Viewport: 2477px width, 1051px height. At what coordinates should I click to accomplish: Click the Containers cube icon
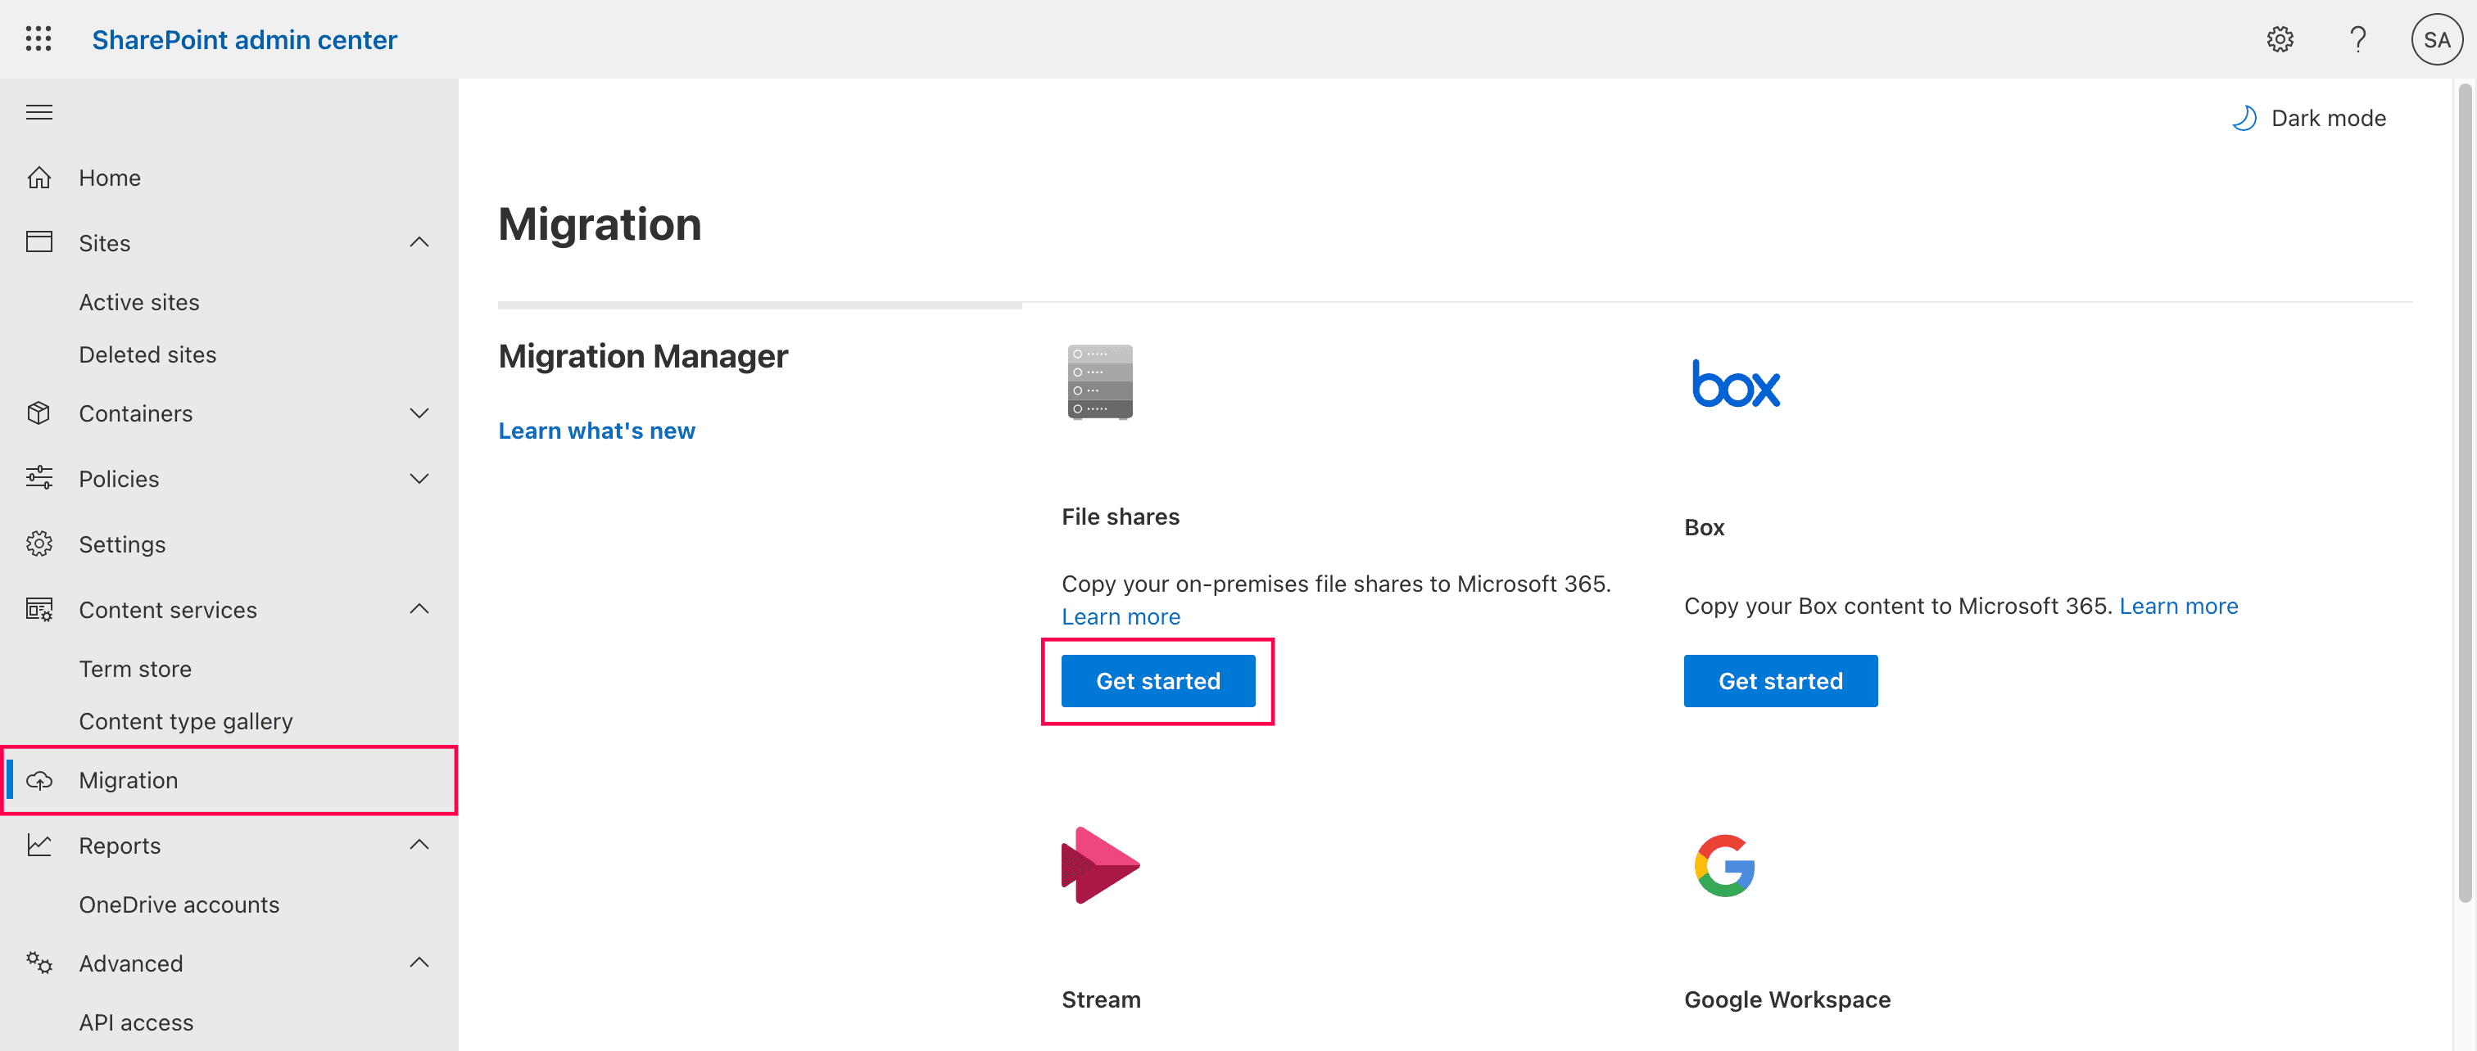click(39, 413)
